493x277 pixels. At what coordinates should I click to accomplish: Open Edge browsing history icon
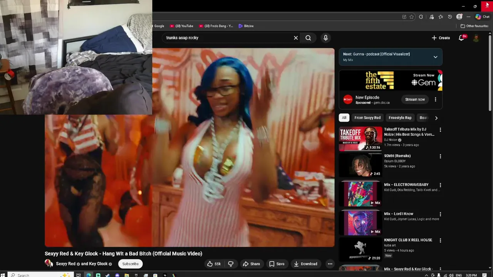tap(450, 17)
